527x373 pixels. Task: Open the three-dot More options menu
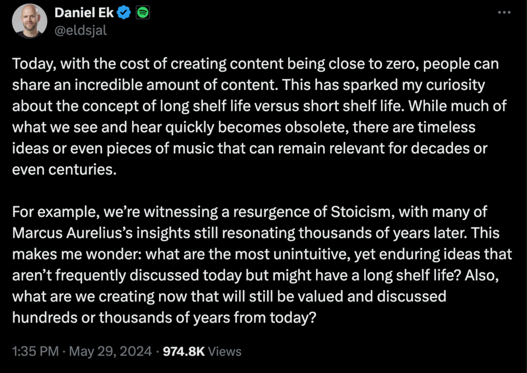(x=504, y=12)
